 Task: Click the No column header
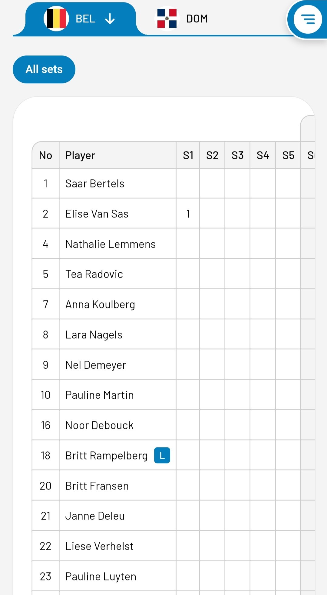(46, 155)
